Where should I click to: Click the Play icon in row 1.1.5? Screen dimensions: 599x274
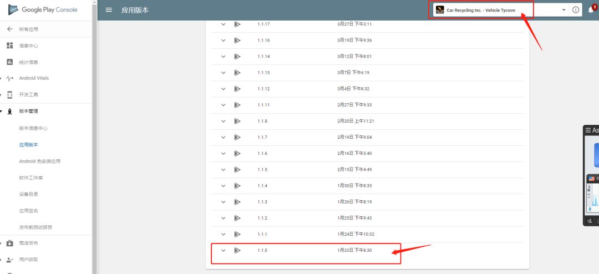[237, 170]
